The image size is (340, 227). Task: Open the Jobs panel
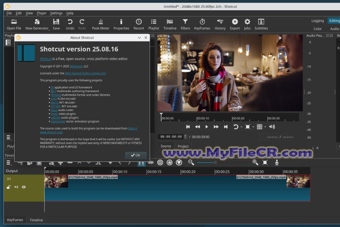pyautogui.click(x=247, y=24)
